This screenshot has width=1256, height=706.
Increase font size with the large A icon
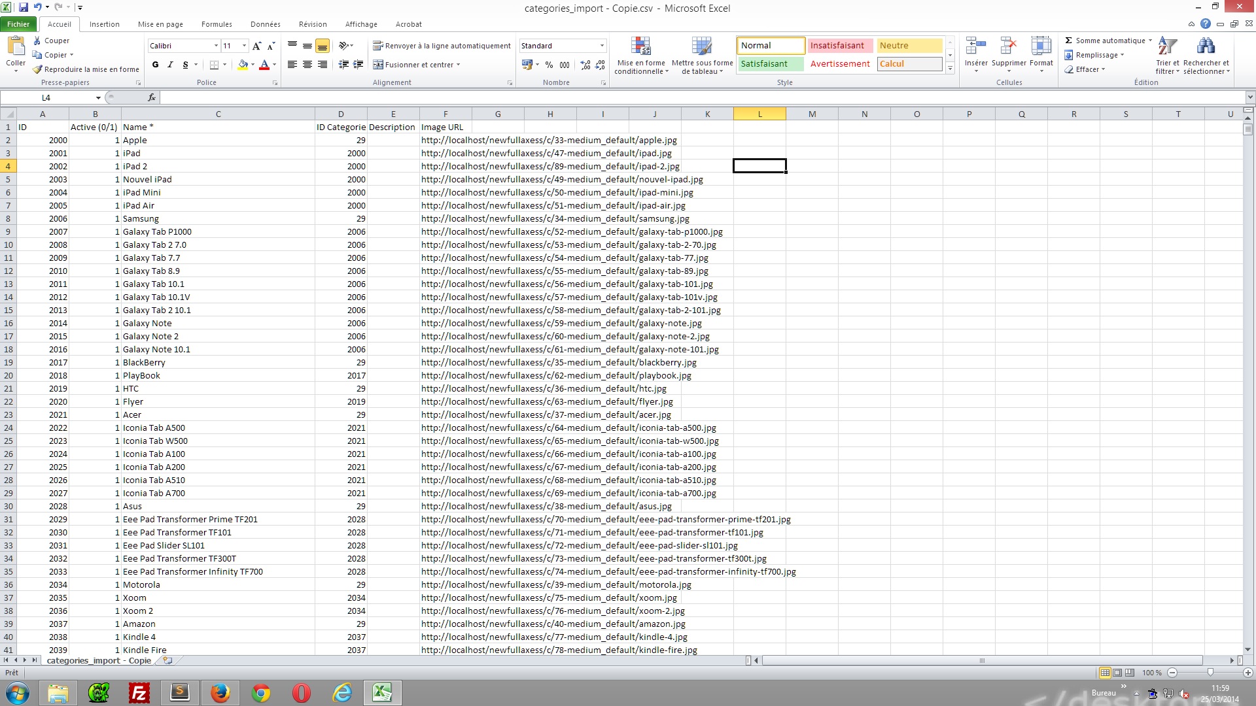(256, 46)
